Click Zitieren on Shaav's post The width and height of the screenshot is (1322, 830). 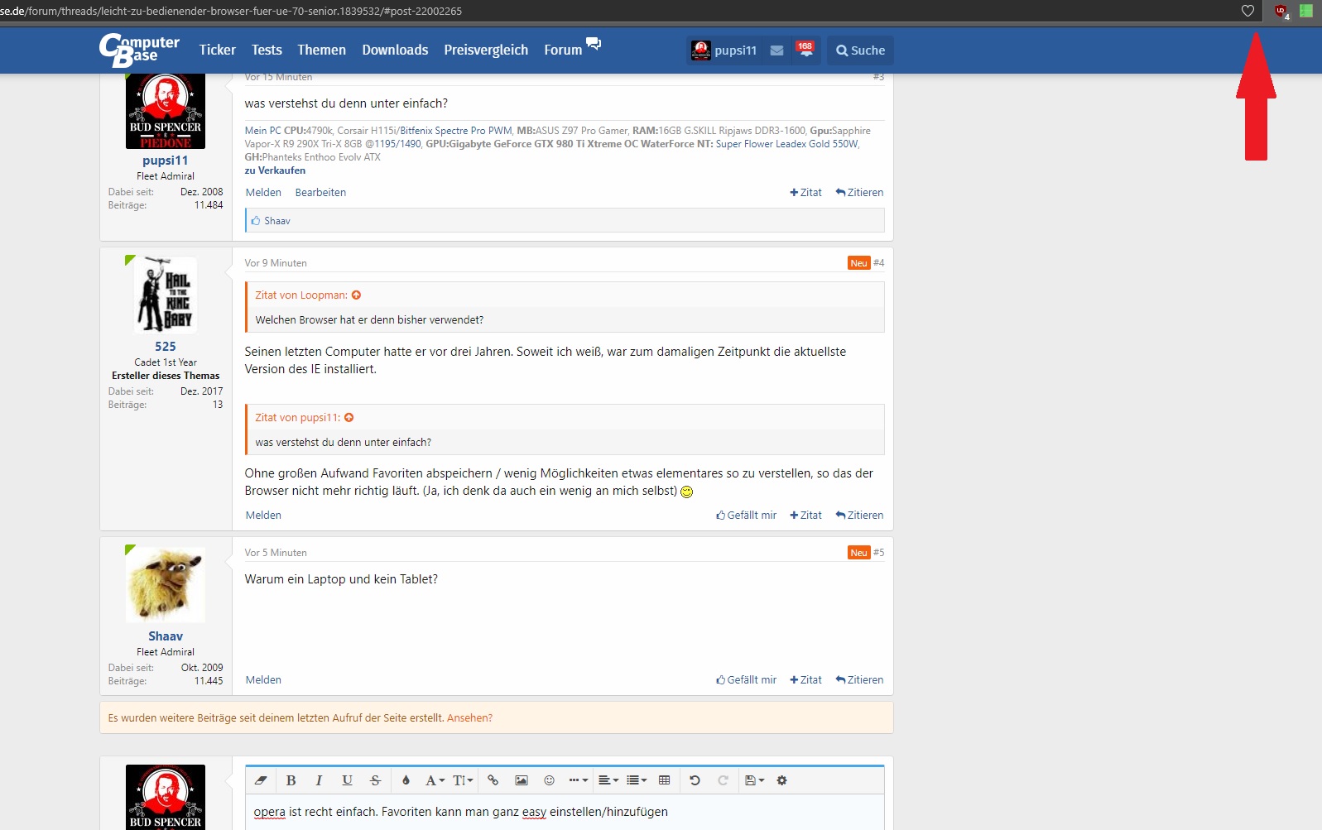(859, 680)
